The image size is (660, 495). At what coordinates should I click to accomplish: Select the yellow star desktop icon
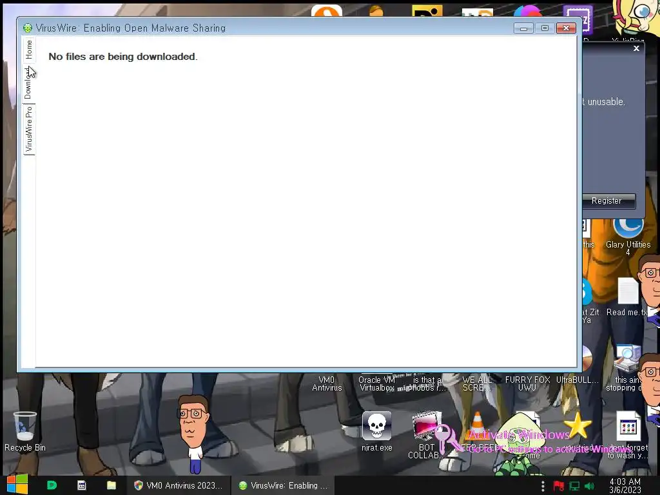(577, 425)
